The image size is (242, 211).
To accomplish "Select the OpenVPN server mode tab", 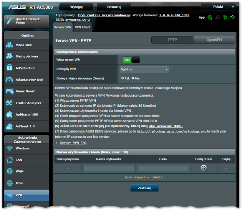I will (x=214, y=40).
